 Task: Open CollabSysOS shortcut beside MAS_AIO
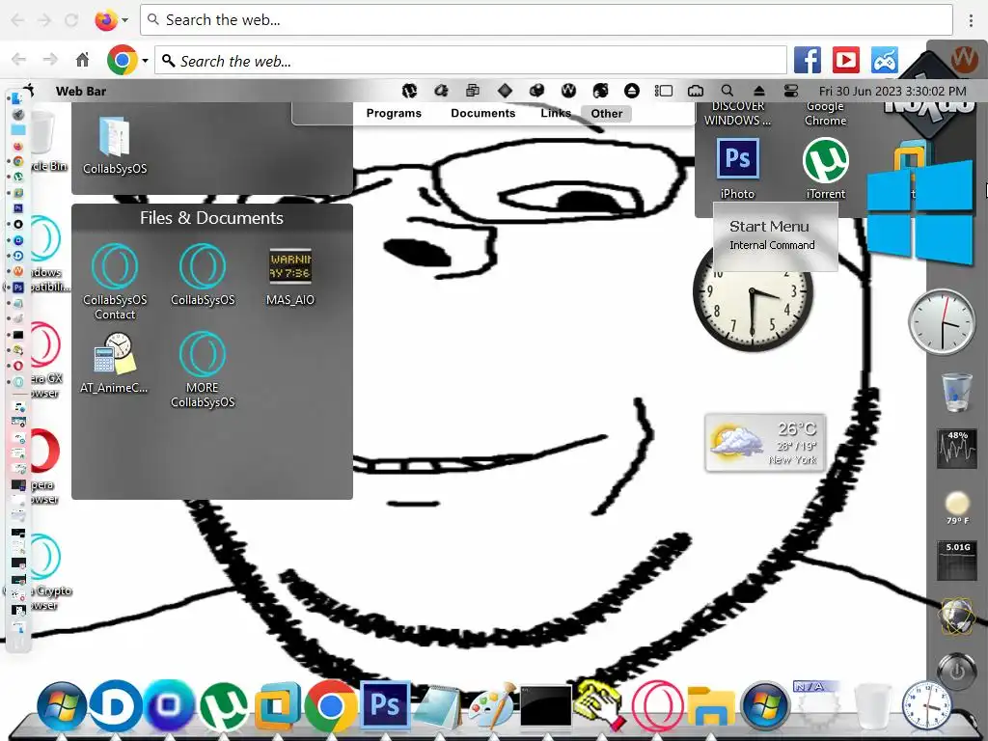click(x=203, y=275)
